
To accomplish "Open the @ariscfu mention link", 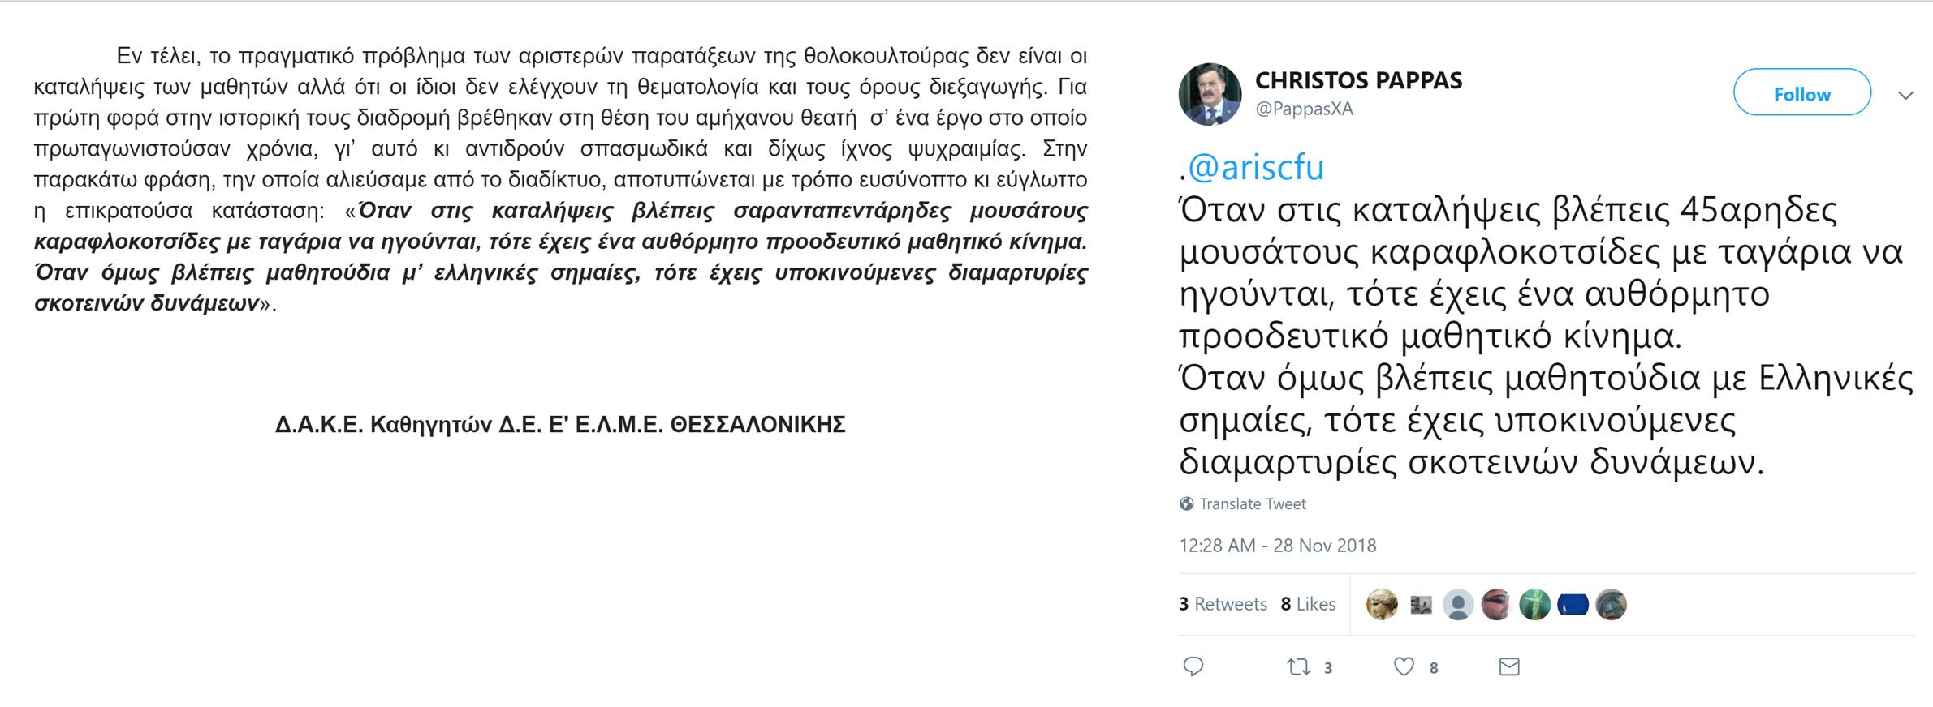I will tap(1256, 167).
